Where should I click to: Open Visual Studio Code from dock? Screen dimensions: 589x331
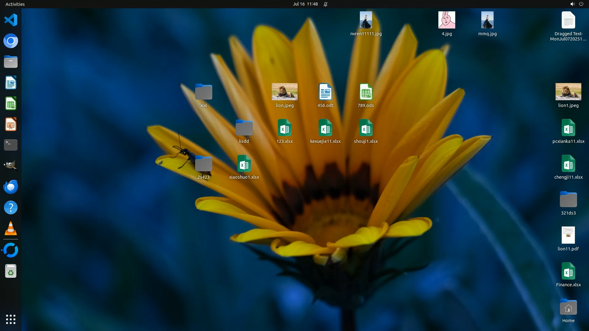11,20
